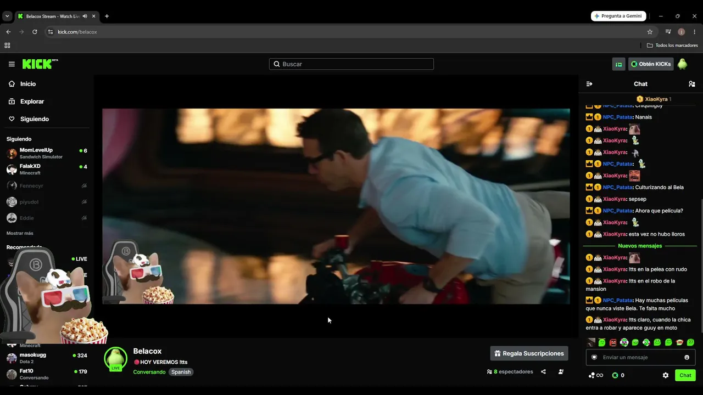Expand followed channels with Mostrar más
This screenshot has width=703, height=395.
tap(20, 233)
